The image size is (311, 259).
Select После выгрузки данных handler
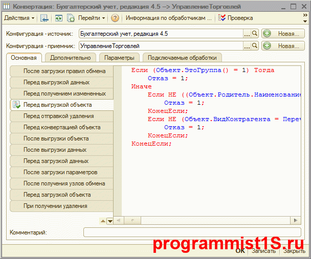coord(62,150)
